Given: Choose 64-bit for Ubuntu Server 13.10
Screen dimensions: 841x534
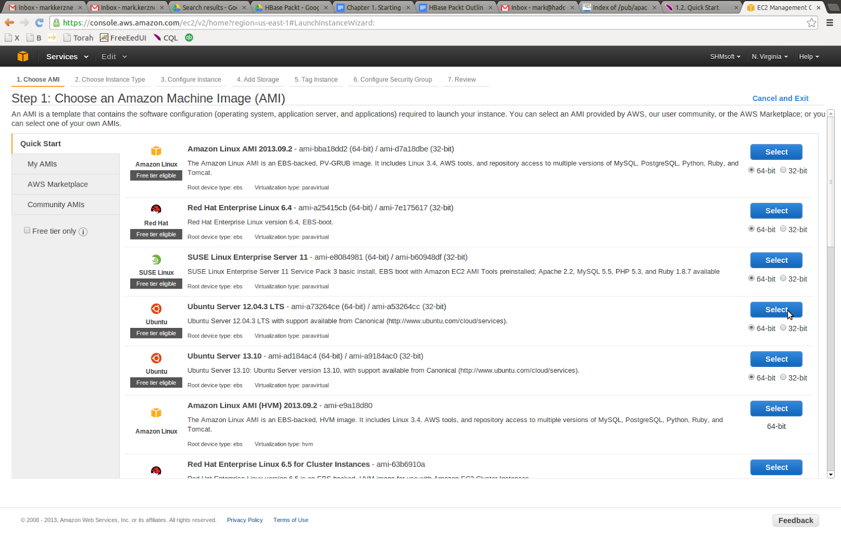Looking at the screenshot, I should pyautogui.click(x=751, y=377).
